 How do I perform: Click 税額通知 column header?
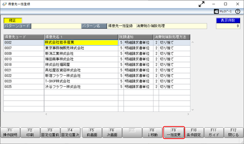136,37
